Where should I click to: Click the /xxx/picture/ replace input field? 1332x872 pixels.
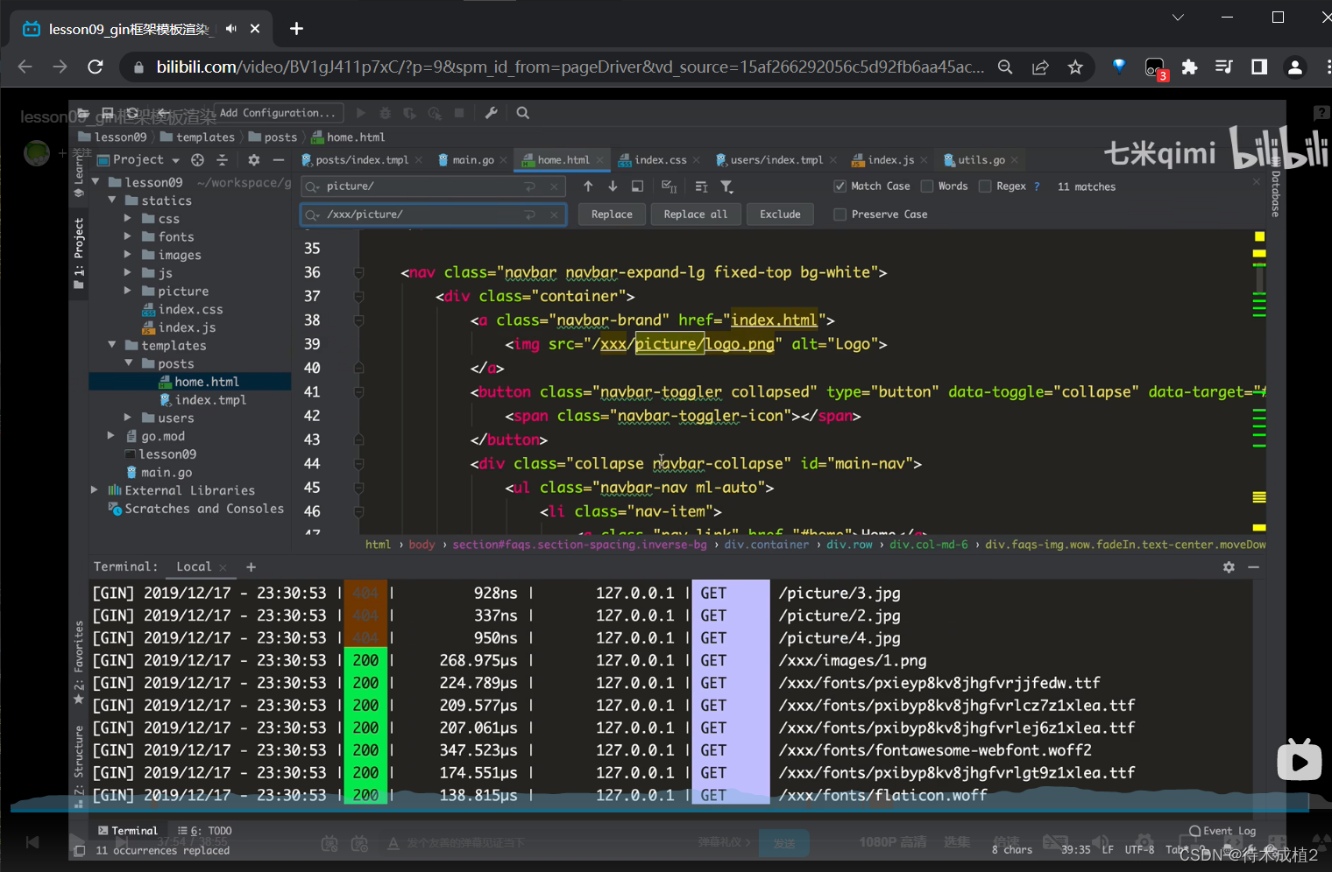point(421,214)
